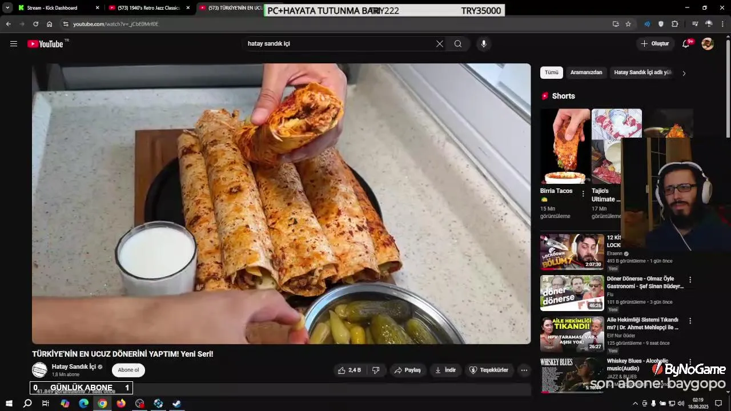Open the Oluştur create menu
The height and width of the screenshot is (411, 731).
point(655,44)
